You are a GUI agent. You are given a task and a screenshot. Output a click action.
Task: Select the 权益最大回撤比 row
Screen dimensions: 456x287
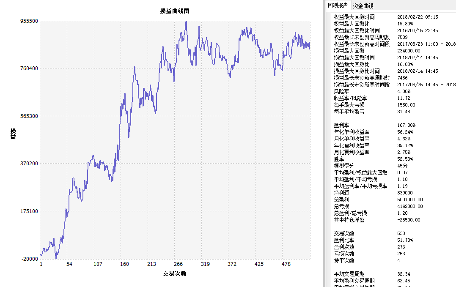coord(352,24)
